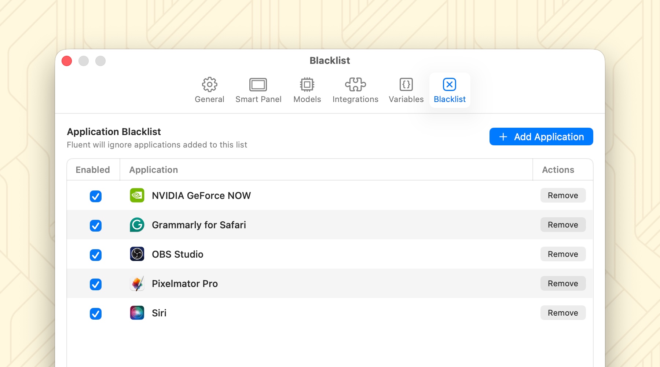Remove Siri from the blacklist
The image size is (660, 367).
562,313
